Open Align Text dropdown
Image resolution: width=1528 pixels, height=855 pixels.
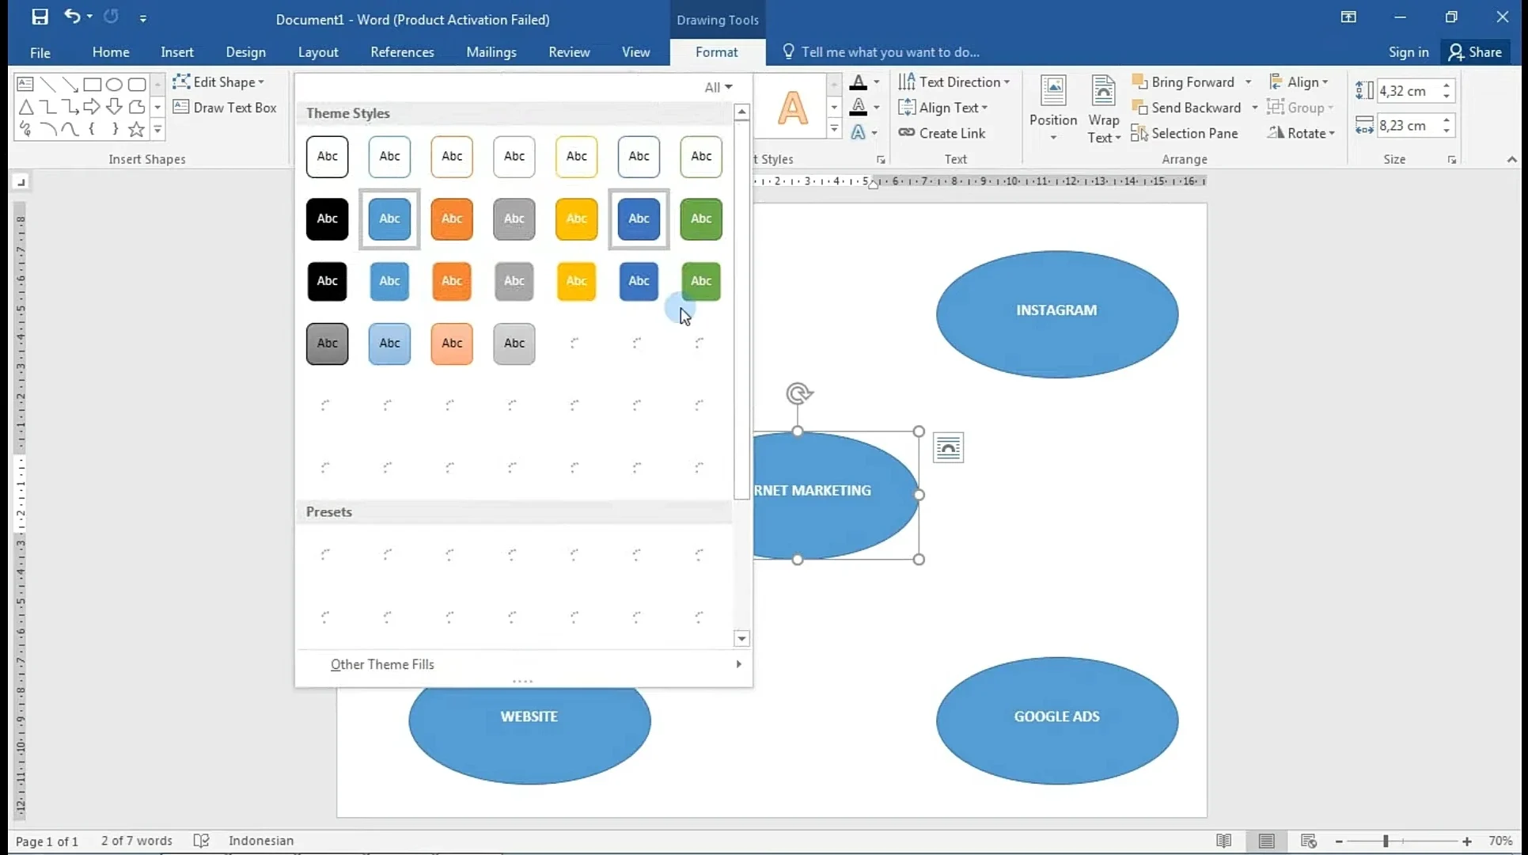[x=943, y=107]
